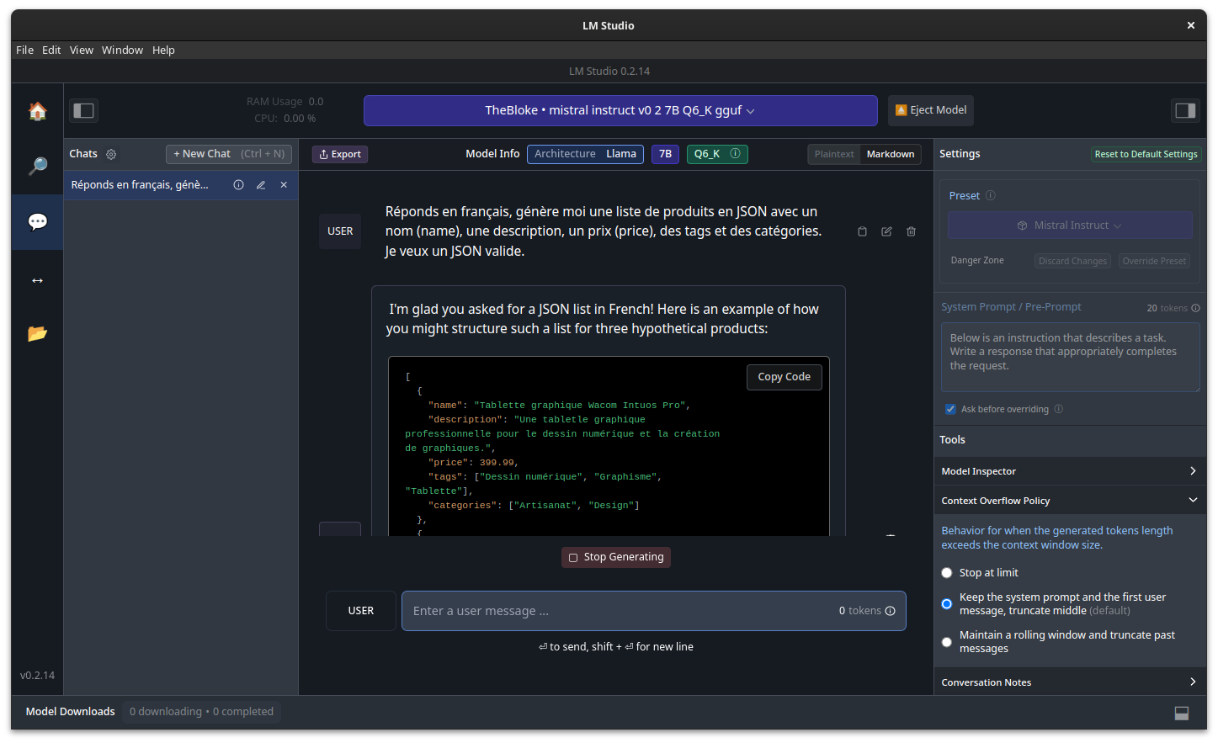Click the CPU: 0.00 % readout
The height and width of the screenshot is (743, 1218).
click(x=285, y=119)
